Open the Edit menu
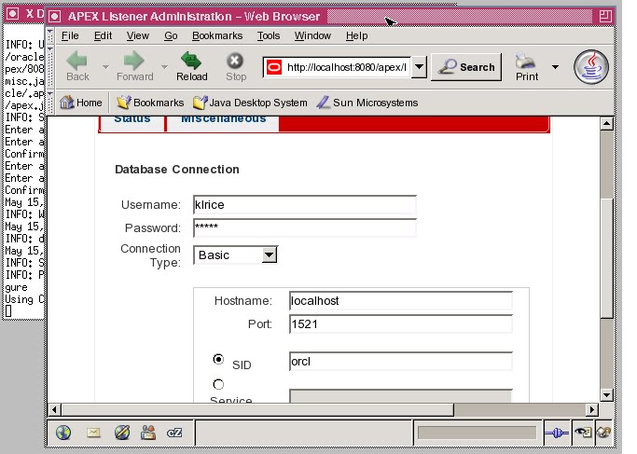 point(103,35)
